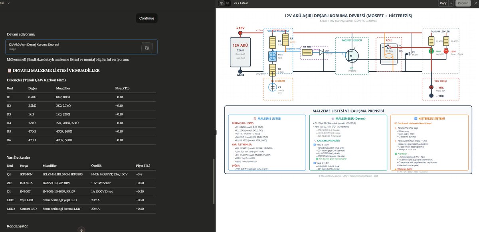Viewport: 479px width, 232px height.
Task: Click the R1 row value 8.2kΩ
Action: tap(33, 97)
